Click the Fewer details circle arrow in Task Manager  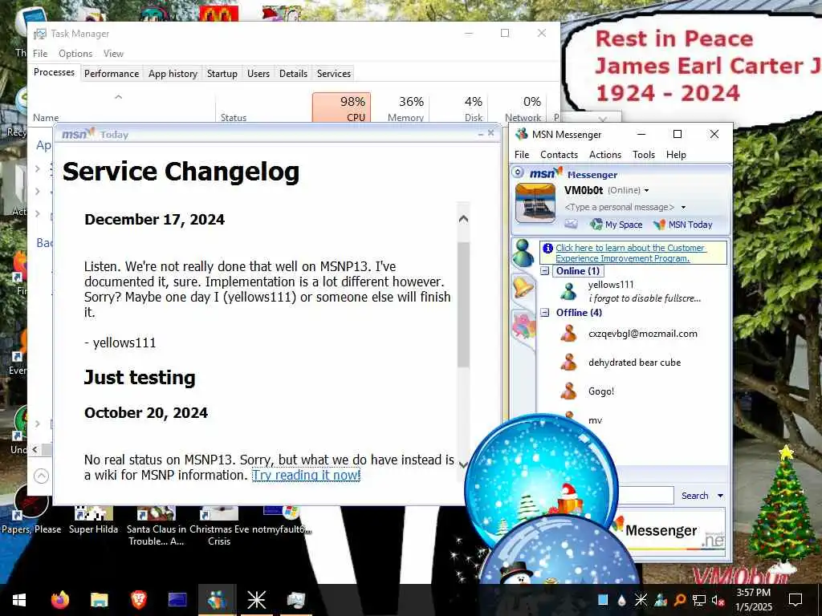(42, 476)
